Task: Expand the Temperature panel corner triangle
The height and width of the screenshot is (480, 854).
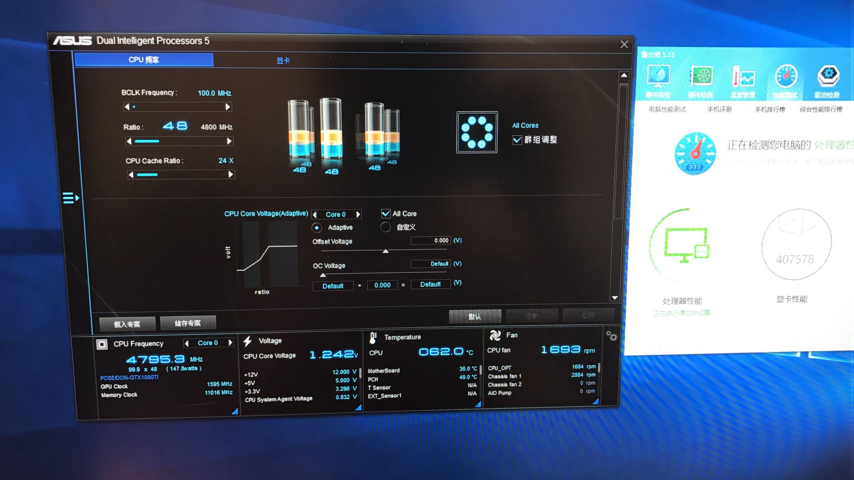Action: (478, 404)
